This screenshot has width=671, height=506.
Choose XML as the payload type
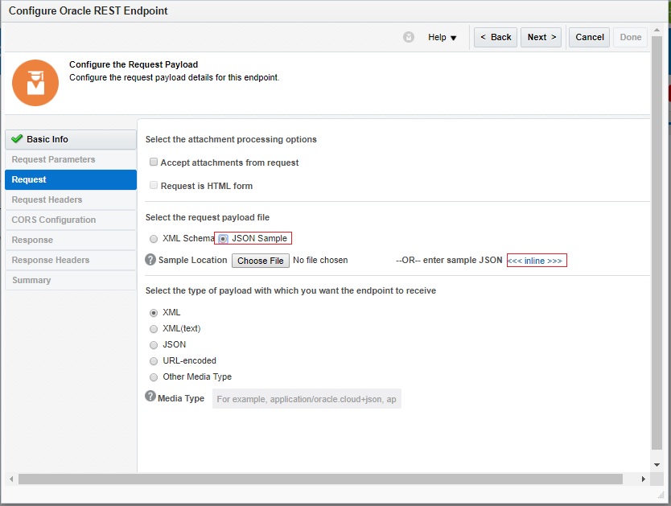154,313
